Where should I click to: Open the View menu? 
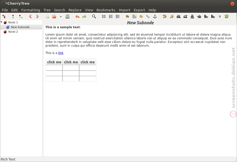pyautogui.click(x=89, y=10)
